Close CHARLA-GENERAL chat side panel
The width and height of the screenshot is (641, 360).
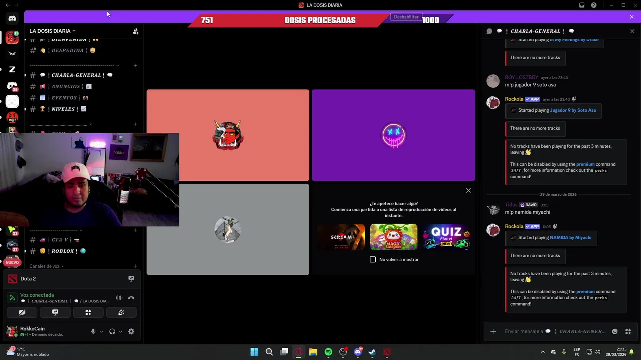[x=632, y=31]
